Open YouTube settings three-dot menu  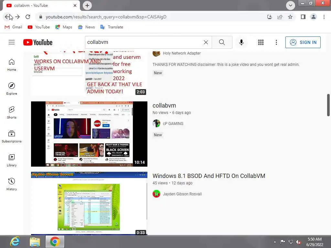[x=276, y=42]
